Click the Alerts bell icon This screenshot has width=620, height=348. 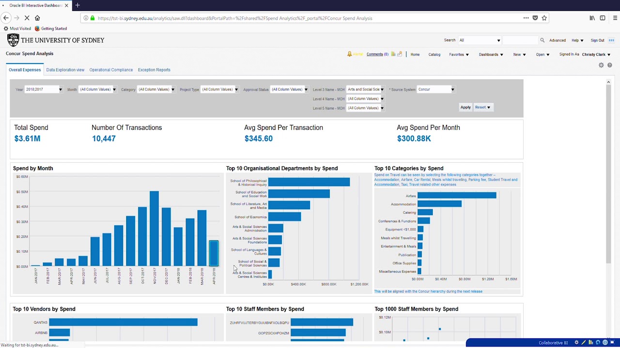pyautogui.click(x=350, y=54)
